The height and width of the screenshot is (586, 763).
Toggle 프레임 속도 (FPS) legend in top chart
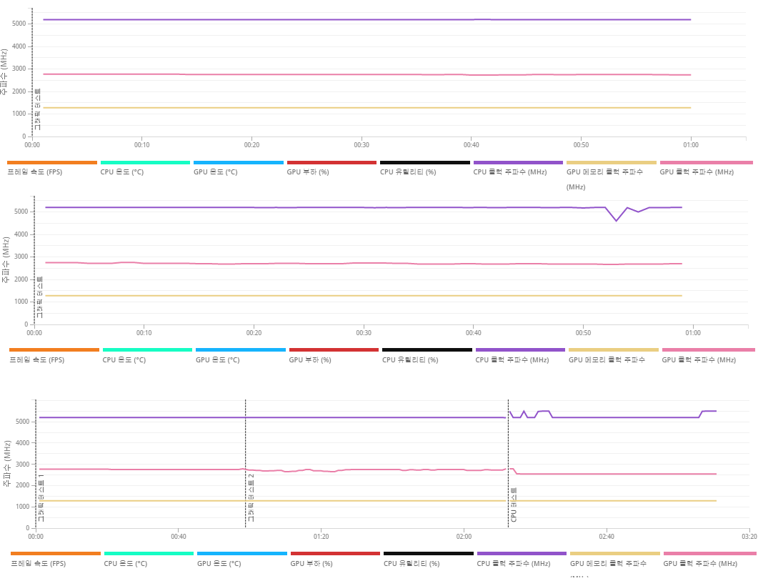click(34, 172)
